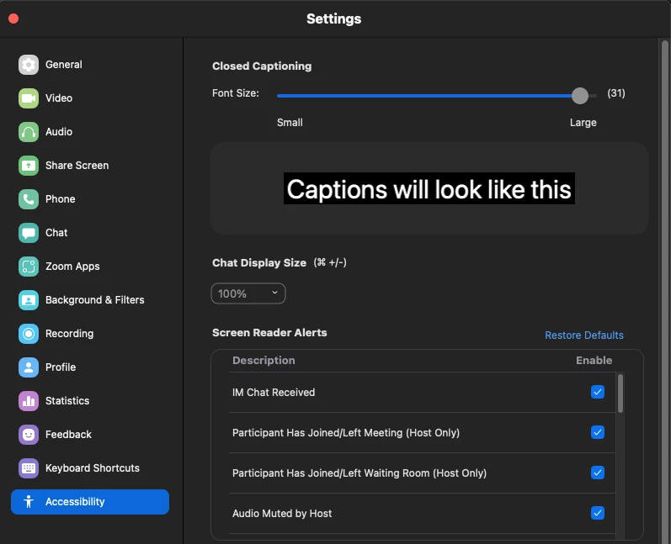The width and height of the screenshot is (671, 544).
Task: Click the Share Screen icon
Action: [x=29, y=166]
